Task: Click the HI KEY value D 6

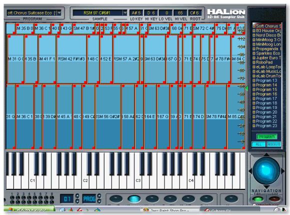Action: [151, 13]
